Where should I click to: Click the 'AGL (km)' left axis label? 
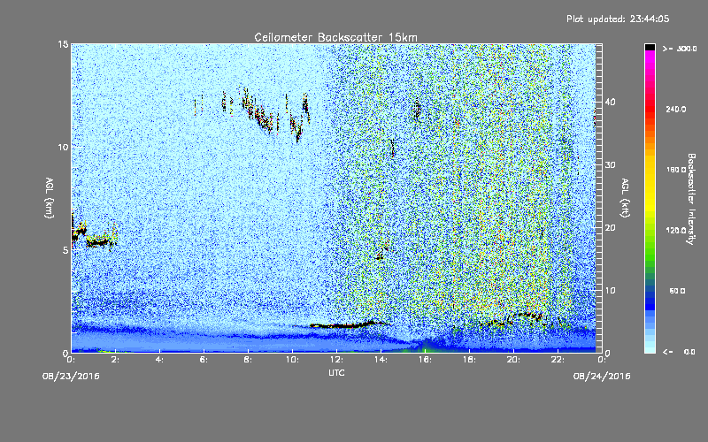click(x=50, y=197)
